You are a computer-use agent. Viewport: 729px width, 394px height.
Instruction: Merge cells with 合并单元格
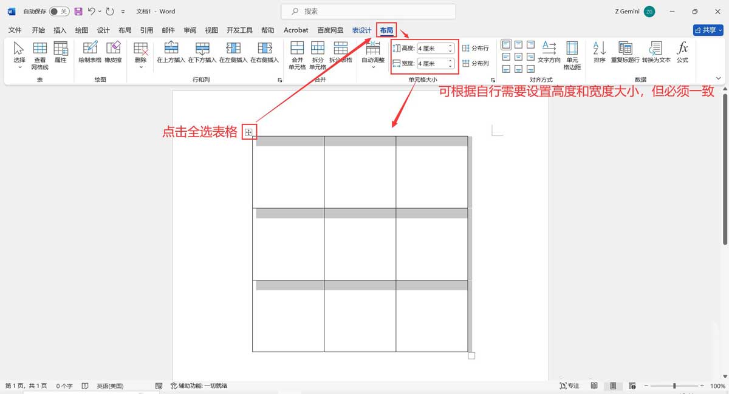297,53
